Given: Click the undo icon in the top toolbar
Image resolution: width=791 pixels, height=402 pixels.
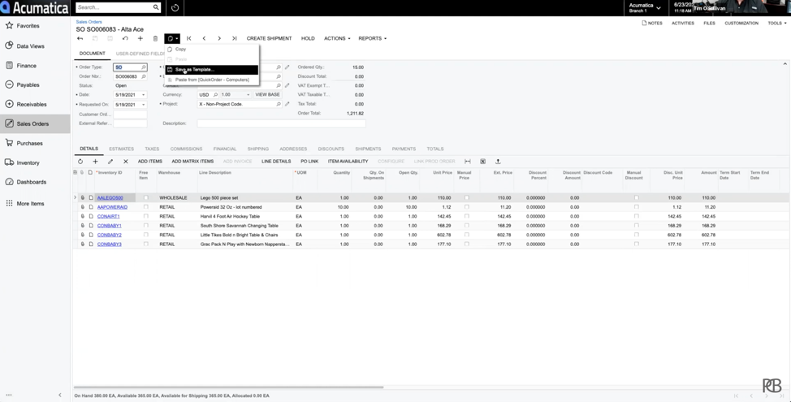Looking at the screenshot, I should coord(125,38).
